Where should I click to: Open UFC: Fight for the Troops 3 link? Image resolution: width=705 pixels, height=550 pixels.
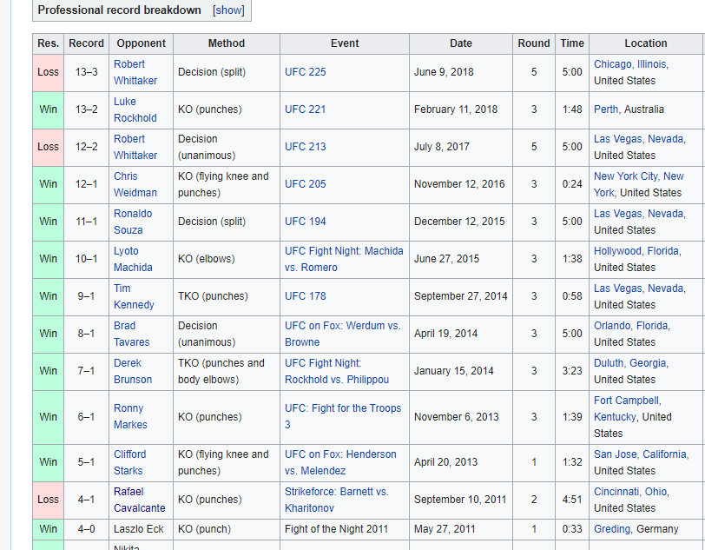pos(343,416)
